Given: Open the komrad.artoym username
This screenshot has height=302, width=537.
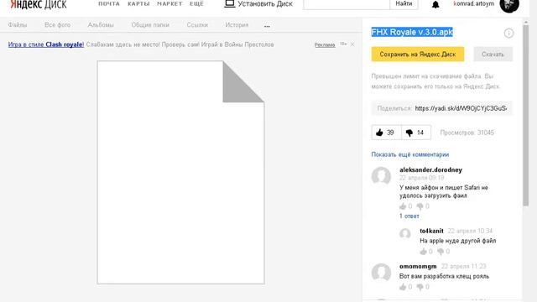Looking at the screenshot, I should [473, 3].
